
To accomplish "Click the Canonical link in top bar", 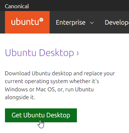I will pos(17,6).
